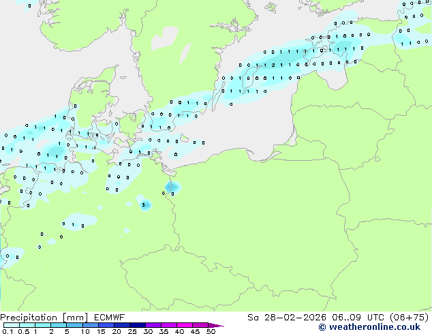
Task: Click the "ECMWF" model label
Action: point(110,318)
